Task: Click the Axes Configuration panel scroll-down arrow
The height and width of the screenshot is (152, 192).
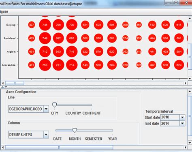Action: [x=190, y=143]
